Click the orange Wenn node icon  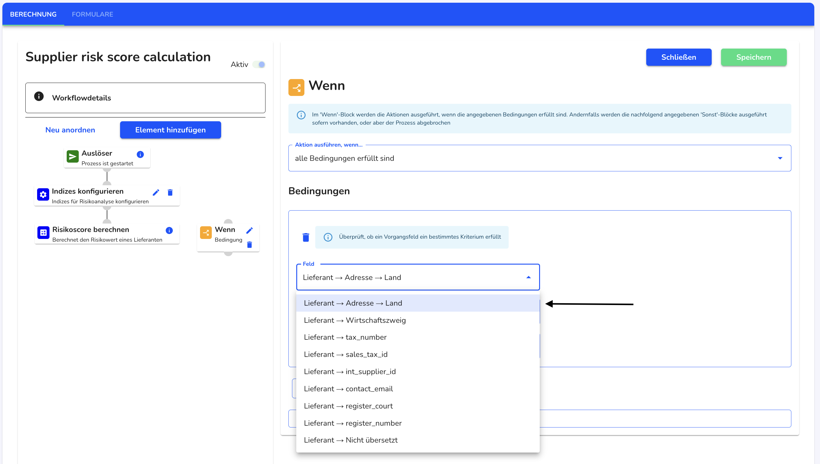point(206,233)
